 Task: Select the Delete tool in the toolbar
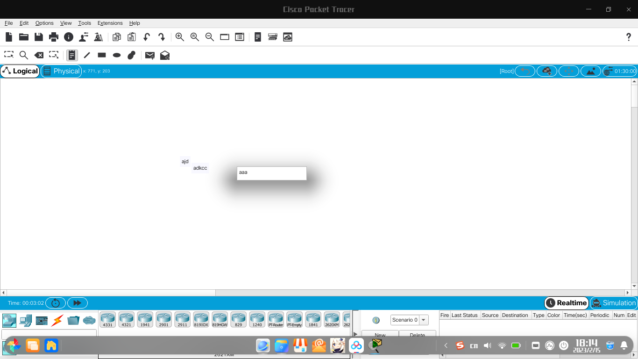39,55
